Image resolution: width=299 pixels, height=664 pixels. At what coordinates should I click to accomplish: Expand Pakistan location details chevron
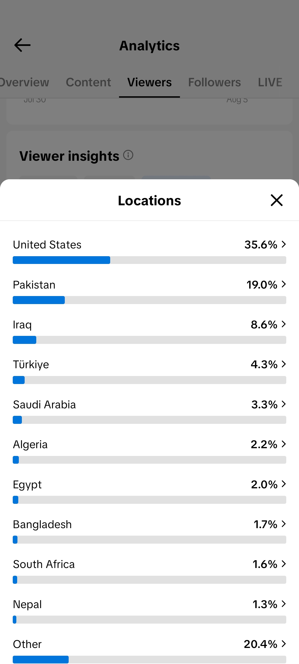click(x=283, y=284)
